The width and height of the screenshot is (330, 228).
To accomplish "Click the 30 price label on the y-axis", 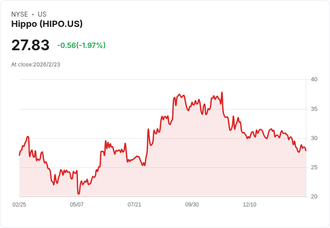I will click(314, 138).
